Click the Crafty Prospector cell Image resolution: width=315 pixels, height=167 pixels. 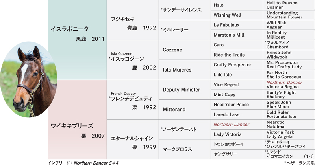point(237,65)
